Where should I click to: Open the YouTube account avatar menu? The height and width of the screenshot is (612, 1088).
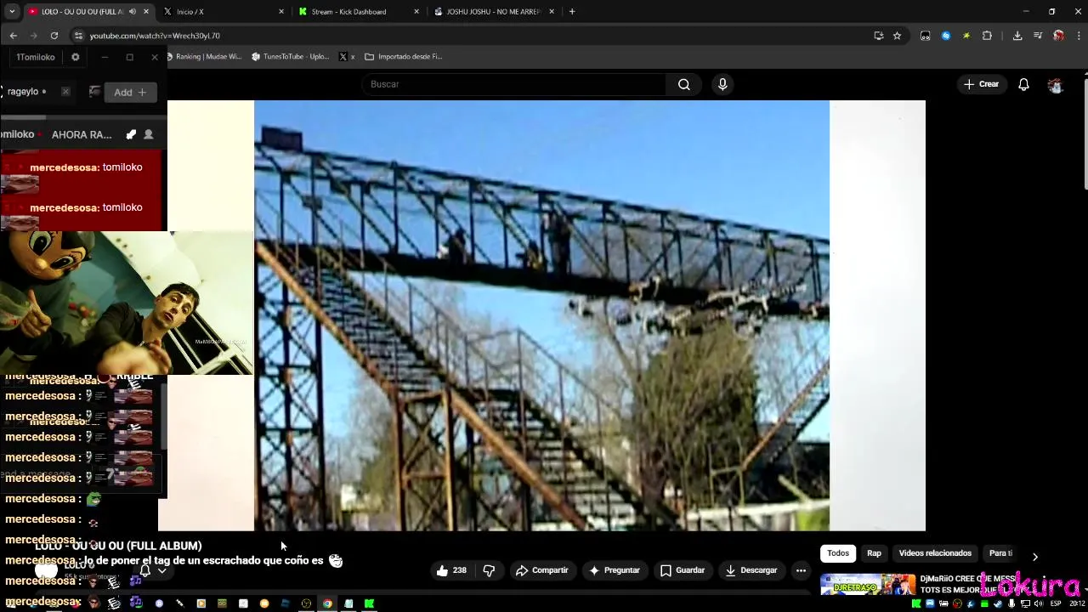click(1056, 84)
